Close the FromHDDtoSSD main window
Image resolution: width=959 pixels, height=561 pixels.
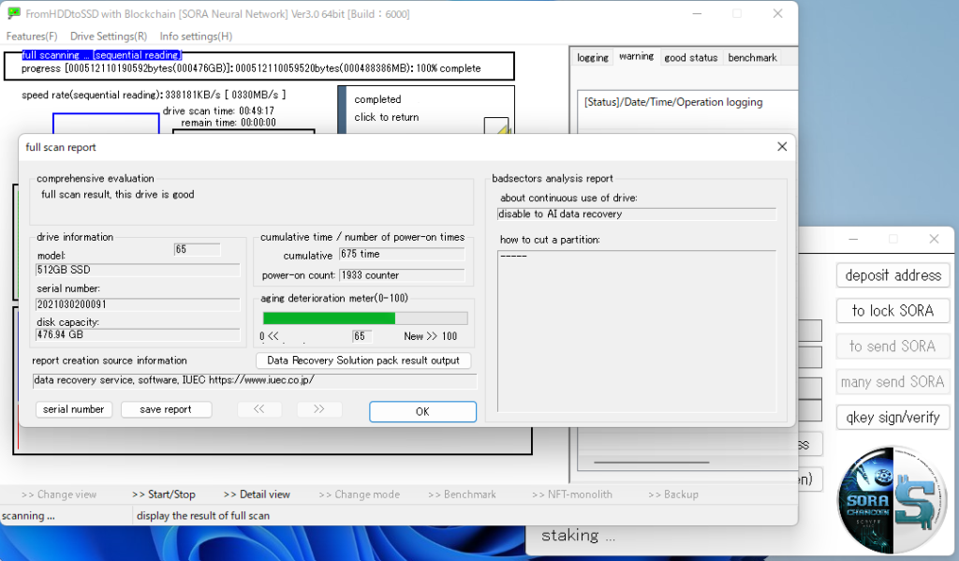coord(777,13)
